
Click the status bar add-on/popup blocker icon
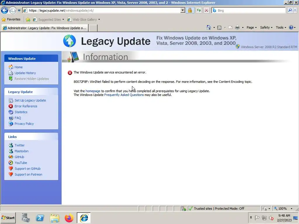click(x=184, y=209)
